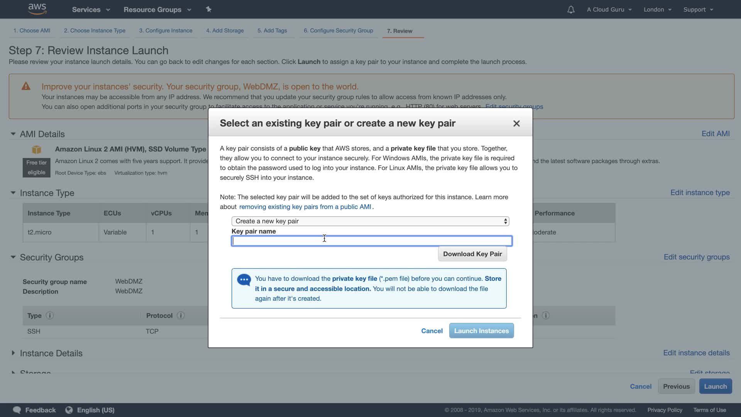Open the London region dropdown

[657, 10]
